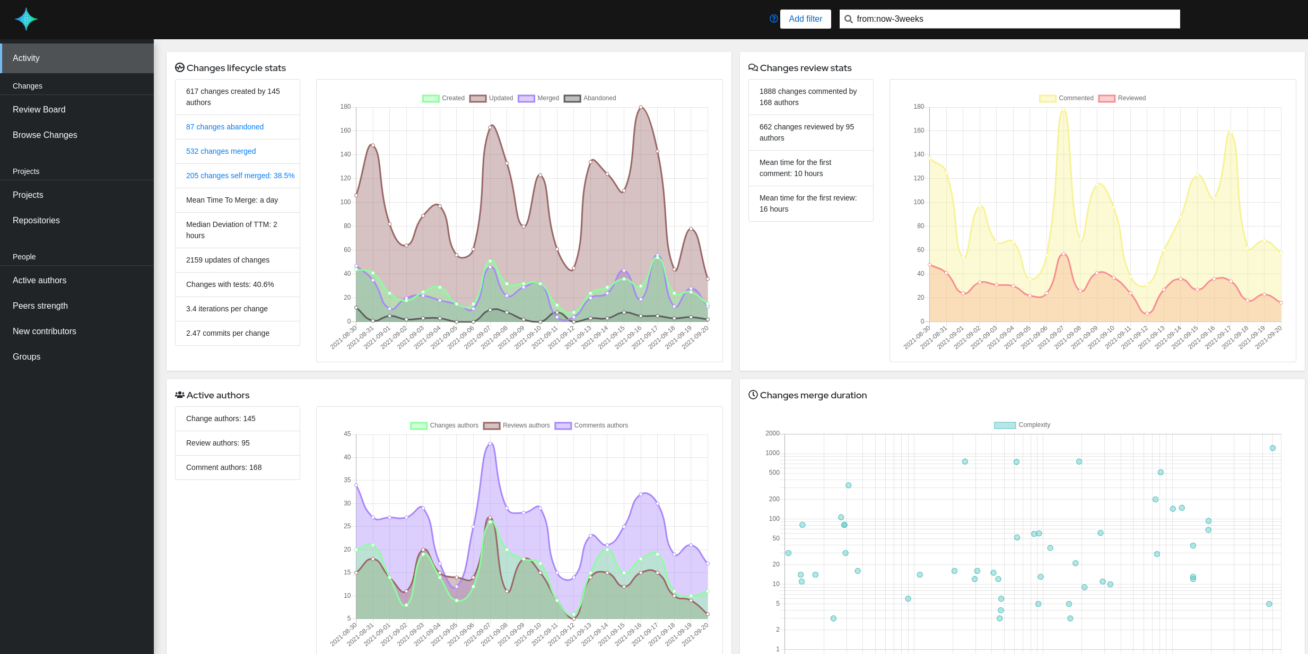Image resolution: width=1308 pixels, height=654 pixels.
Task: Click the Monocle star logo
Action: point(26,19)
